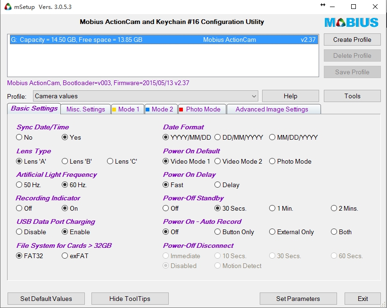Disable USB Data Port Charging
387x308 pixels.
coord(31,232)
